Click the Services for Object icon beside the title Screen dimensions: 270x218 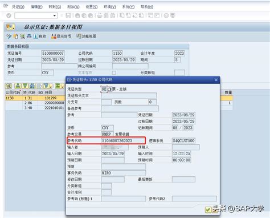[10, 27]
